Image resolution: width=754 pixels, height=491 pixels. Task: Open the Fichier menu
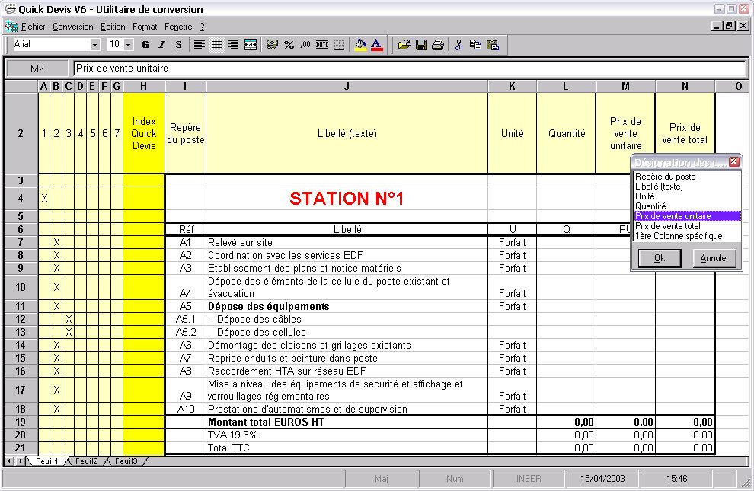34,27
